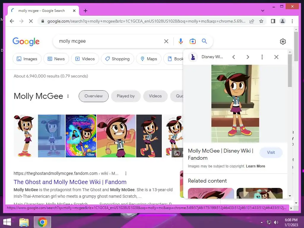Open the image preview three-dot options
The width and height of the screenshot is (304, 228).
(x=262, y=57)
